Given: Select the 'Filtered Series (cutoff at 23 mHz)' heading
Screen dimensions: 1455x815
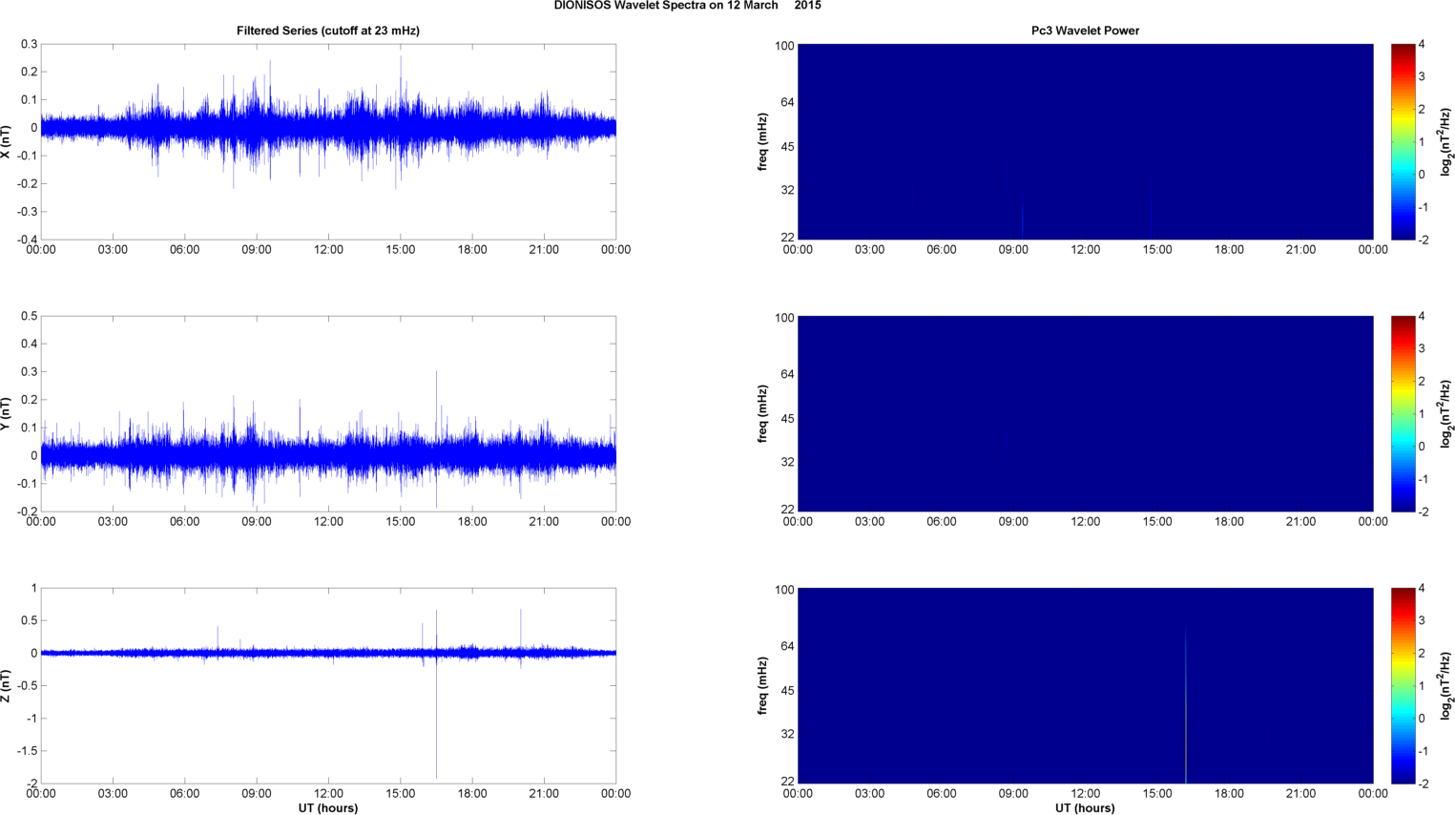Looking at the screenshot, I should pyautogui.click(x=328, y=31).
